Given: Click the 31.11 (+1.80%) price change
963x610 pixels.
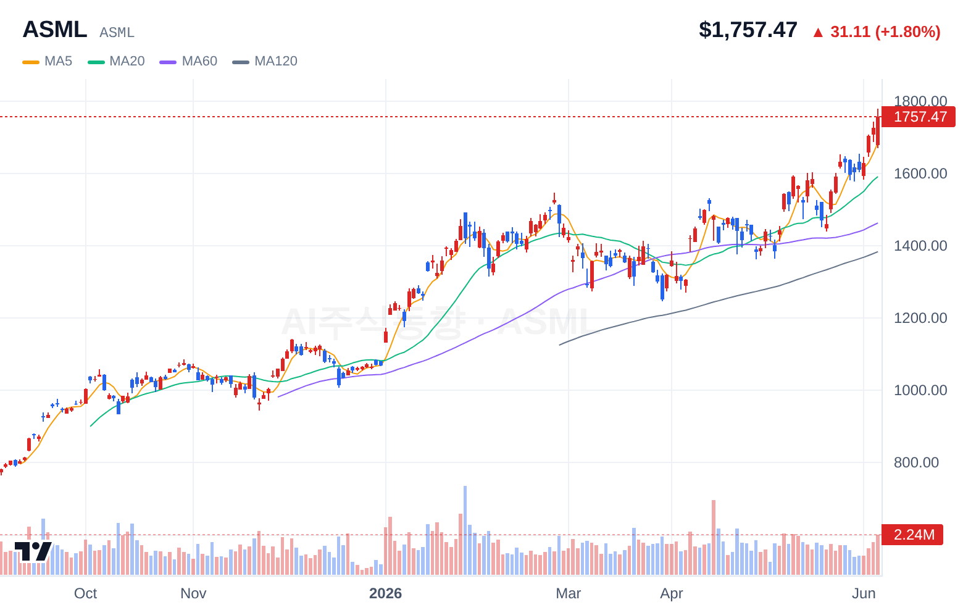Looking at the screenshot, I should [885, 31].
